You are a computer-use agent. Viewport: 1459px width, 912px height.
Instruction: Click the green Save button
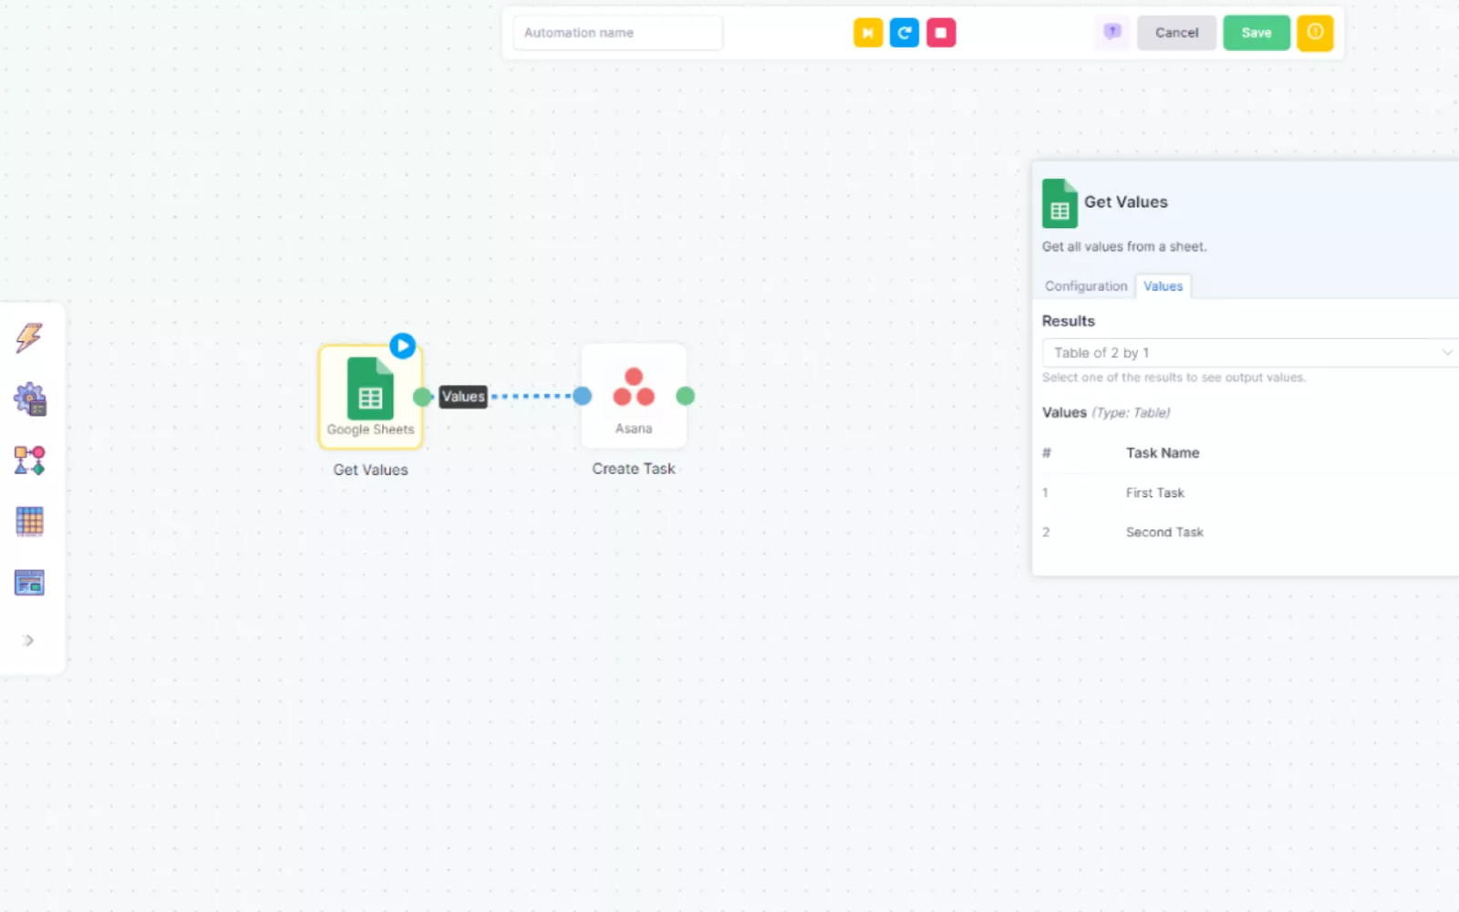[1256, 33]
